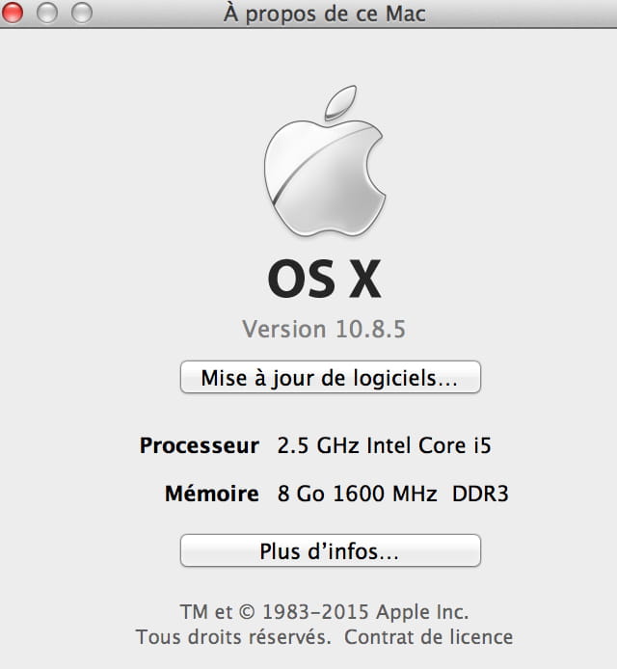Click Version 10.8.5 to show build number
This screenshot has height=669, width=617.
(x=324, y=329)
